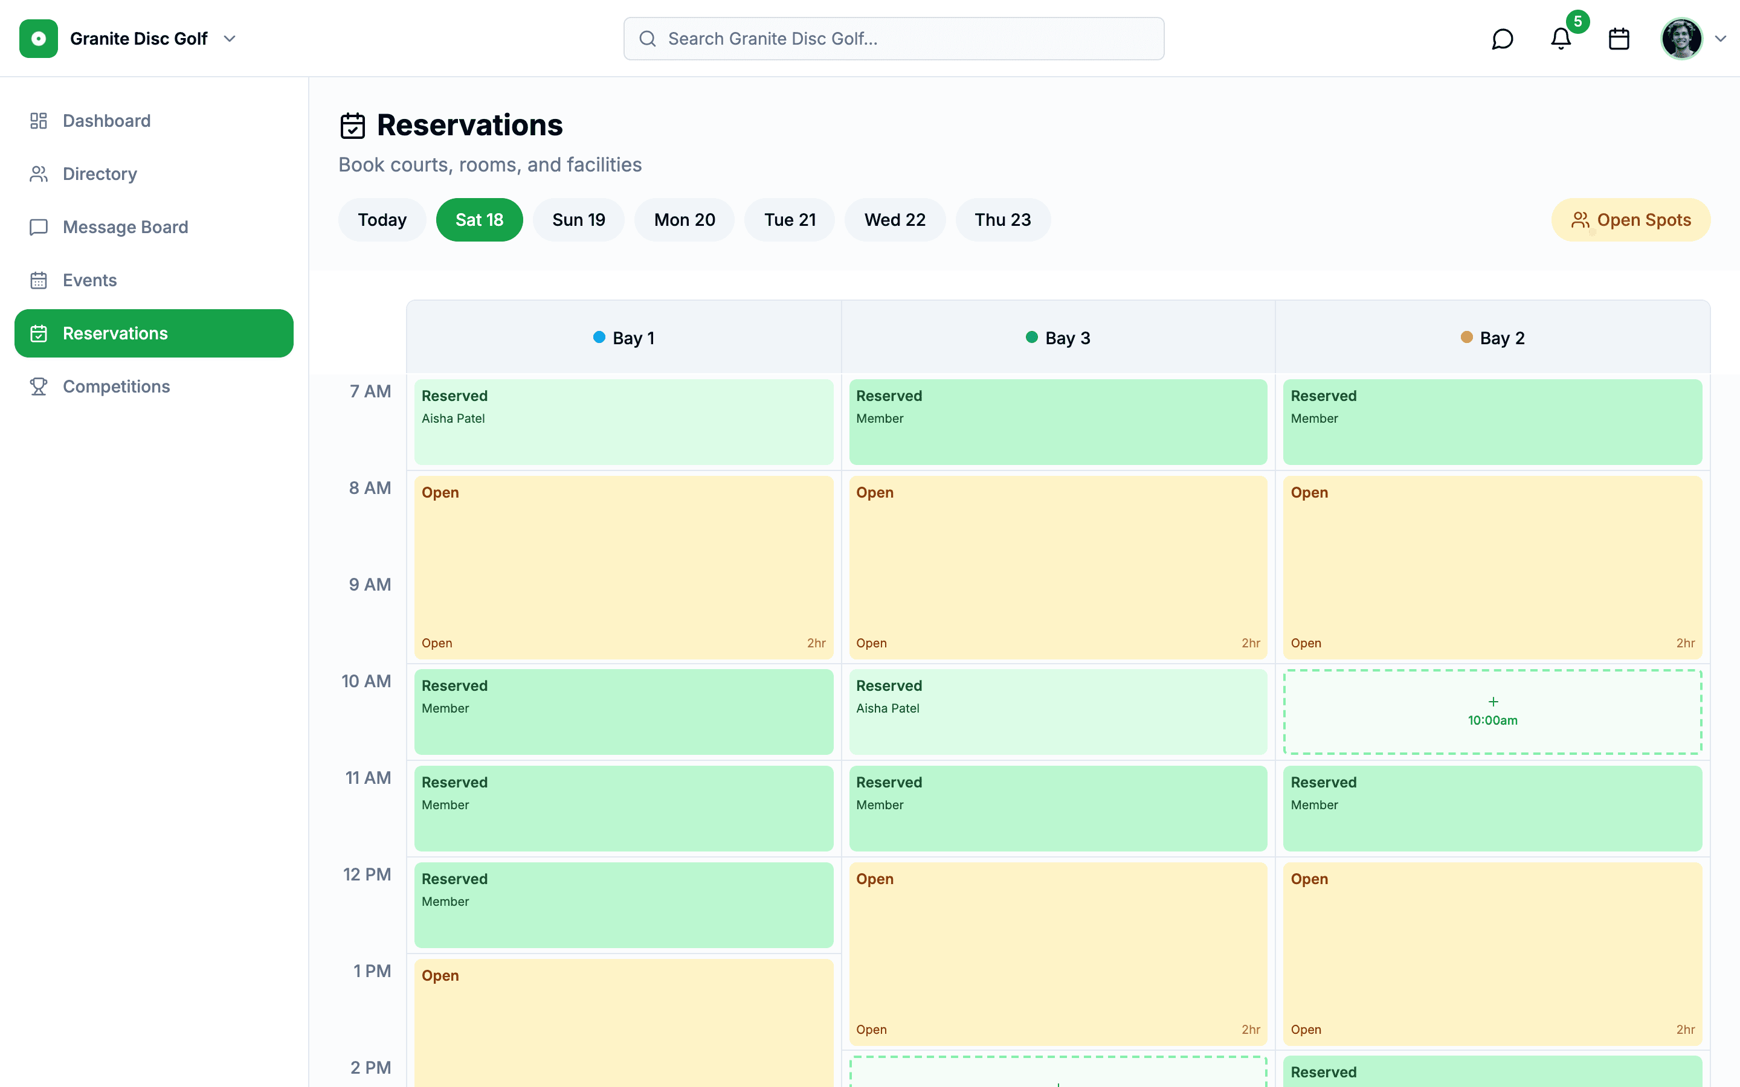Click the Events calendar icon in sidebar
The image size is (1740, 1087).
click(39, 280)
